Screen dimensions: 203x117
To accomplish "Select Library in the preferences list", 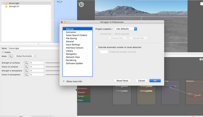I will coord(77,51).
